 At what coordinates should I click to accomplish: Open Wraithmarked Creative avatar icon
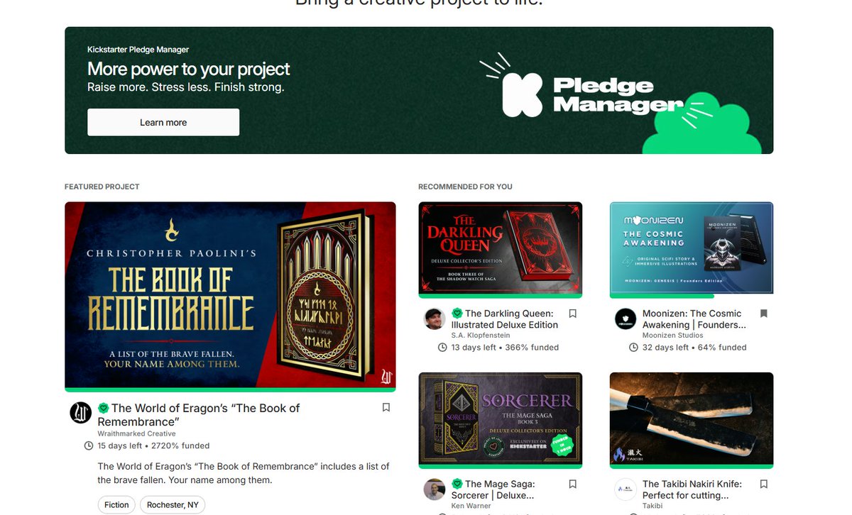click(81, 413)
